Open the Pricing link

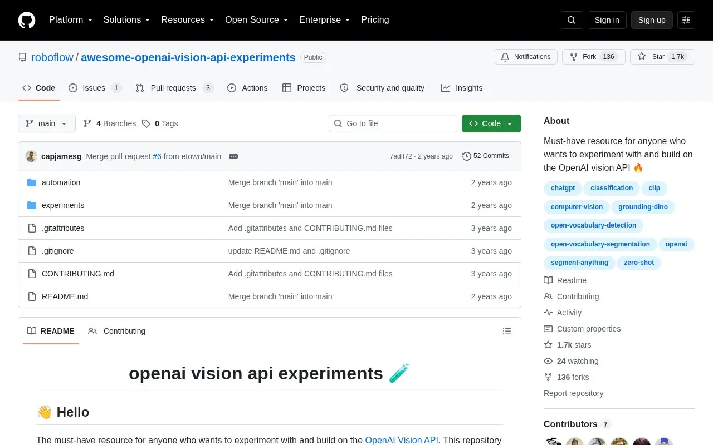pos(375,20)
